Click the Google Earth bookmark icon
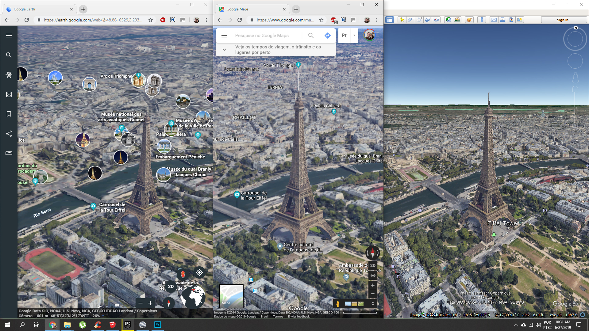589x331 pixels. 9,114
